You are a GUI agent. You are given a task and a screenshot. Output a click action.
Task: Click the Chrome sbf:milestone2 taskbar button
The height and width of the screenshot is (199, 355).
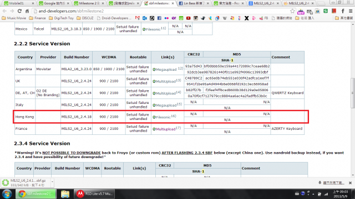pyautogui.click(x=35, y=194)
